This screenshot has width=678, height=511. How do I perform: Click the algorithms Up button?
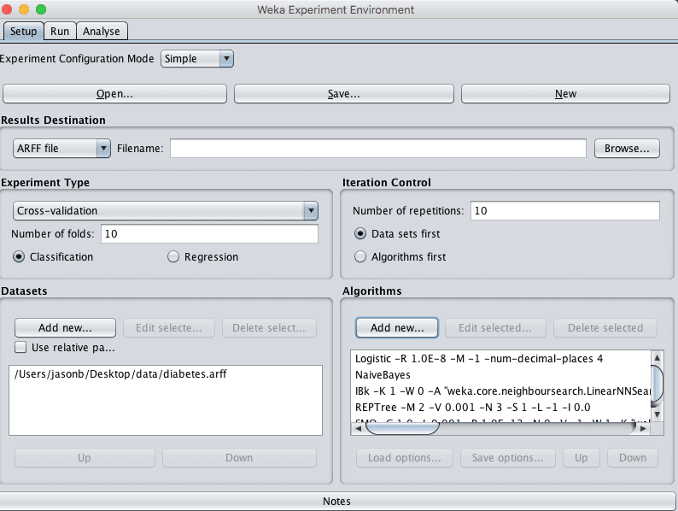pyautogui.click(x=582, y=458)
